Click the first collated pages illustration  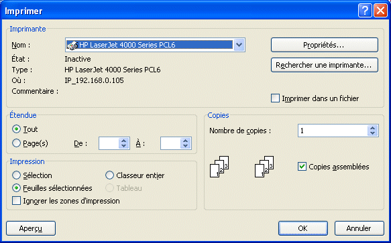pos(219,167)
